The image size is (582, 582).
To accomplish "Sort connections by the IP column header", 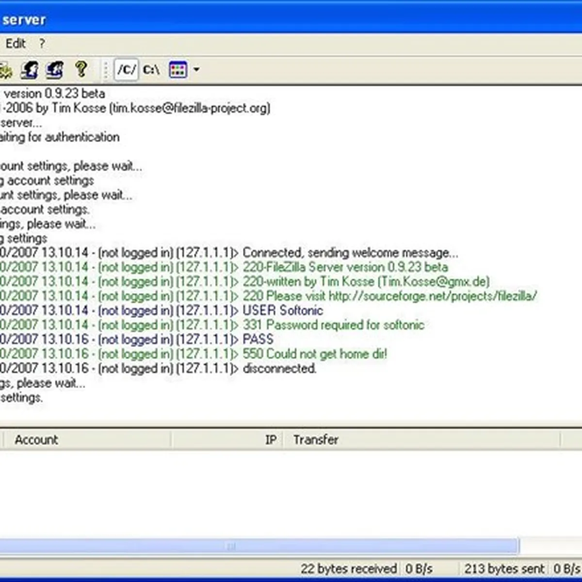I will tap(226, 439).
